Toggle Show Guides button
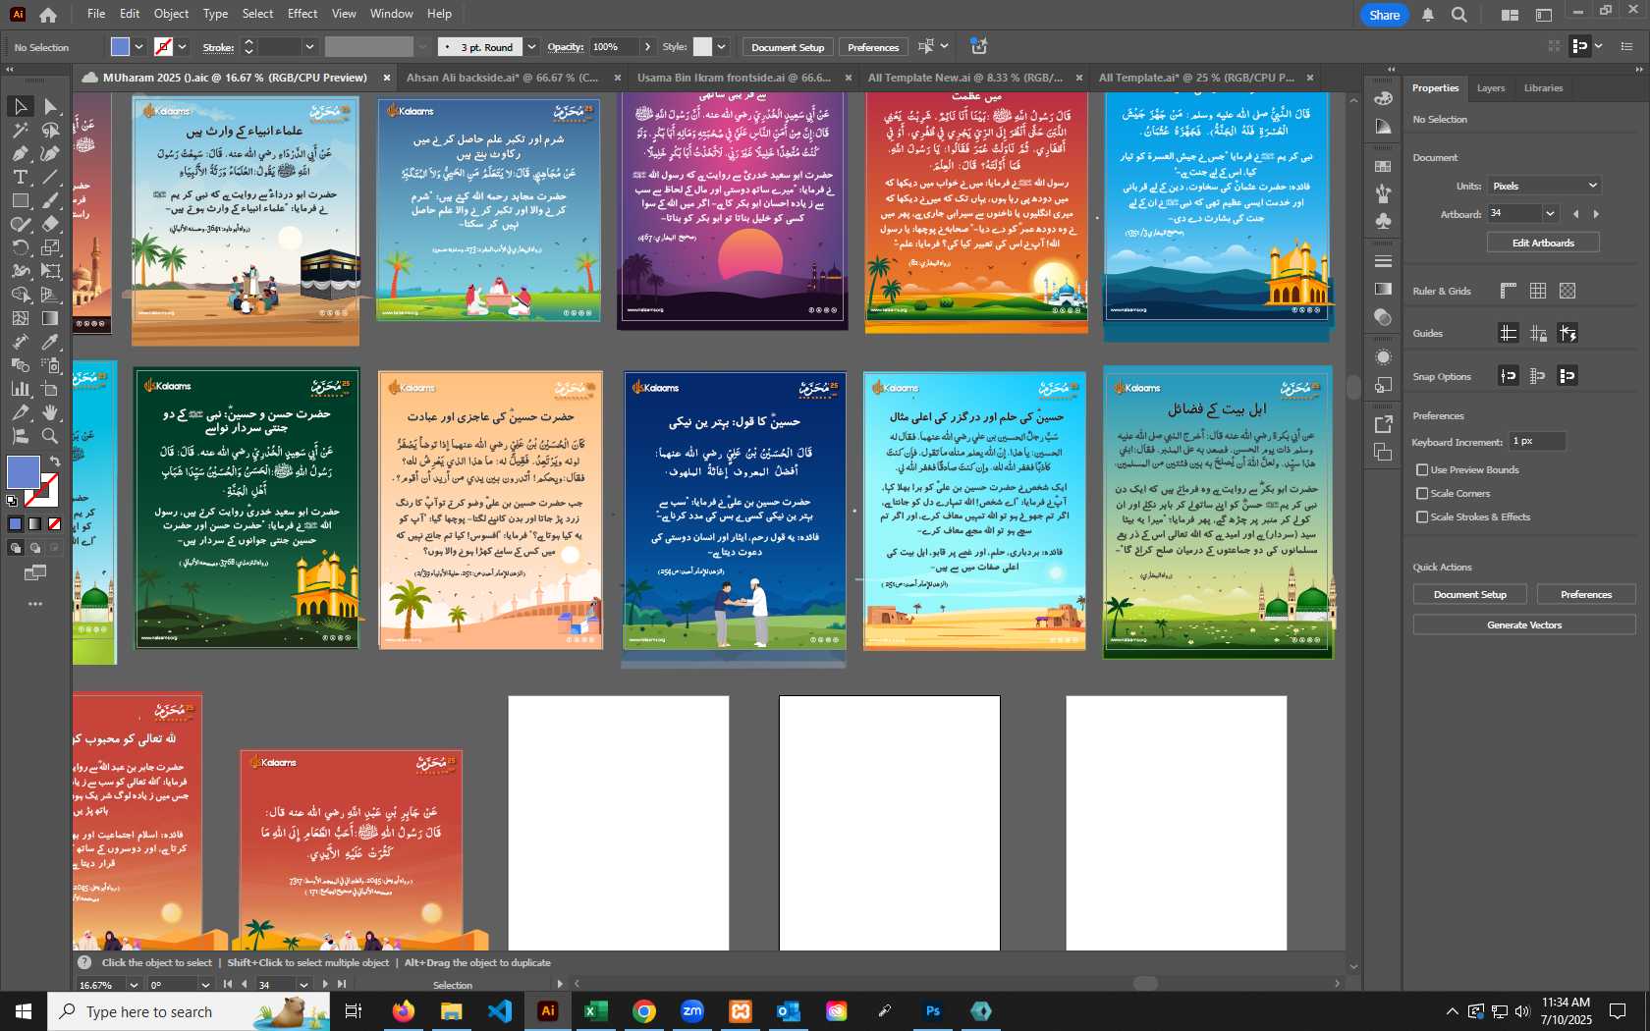Screen dimensions: 1650x1031 click(1509, 333)
